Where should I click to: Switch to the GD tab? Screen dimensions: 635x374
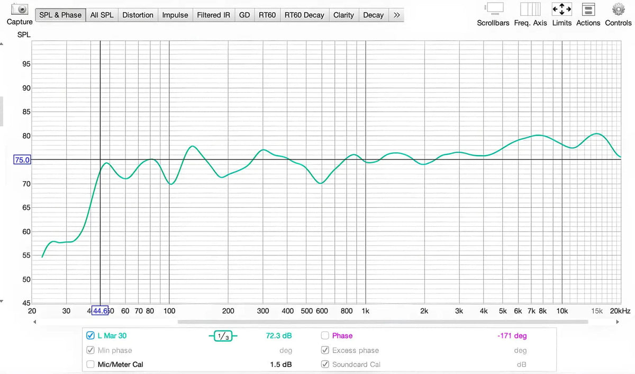tap(244, 15)
